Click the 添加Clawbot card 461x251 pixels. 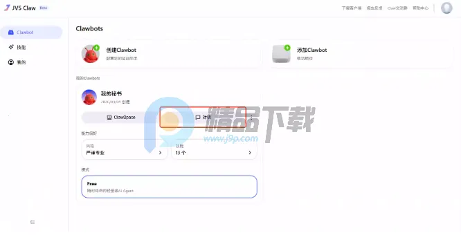360,54
